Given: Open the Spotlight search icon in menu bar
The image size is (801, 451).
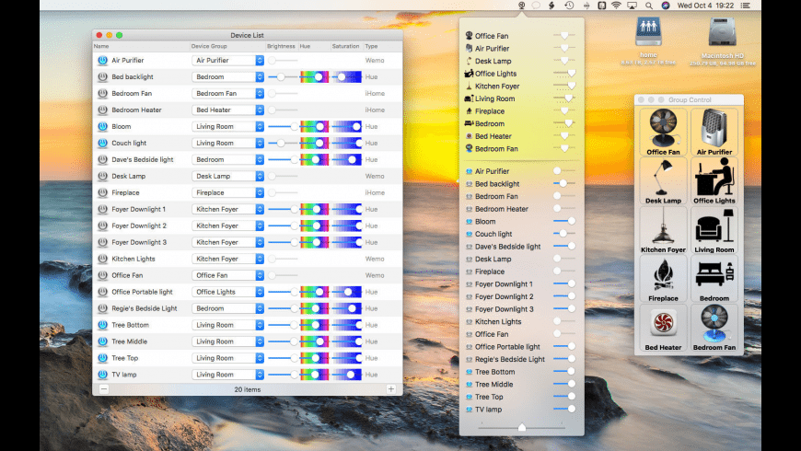Looking at the screenshot, I should [649, 6].
